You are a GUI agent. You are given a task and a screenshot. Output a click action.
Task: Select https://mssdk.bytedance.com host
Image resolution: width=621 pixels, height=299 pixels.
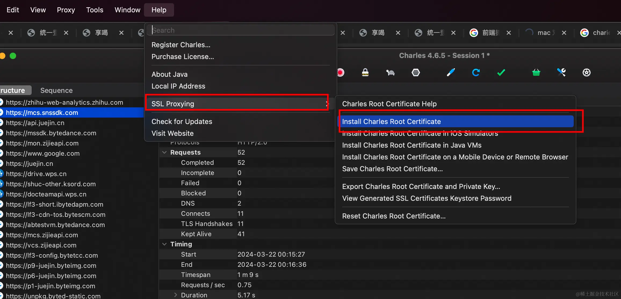[51, 133]
